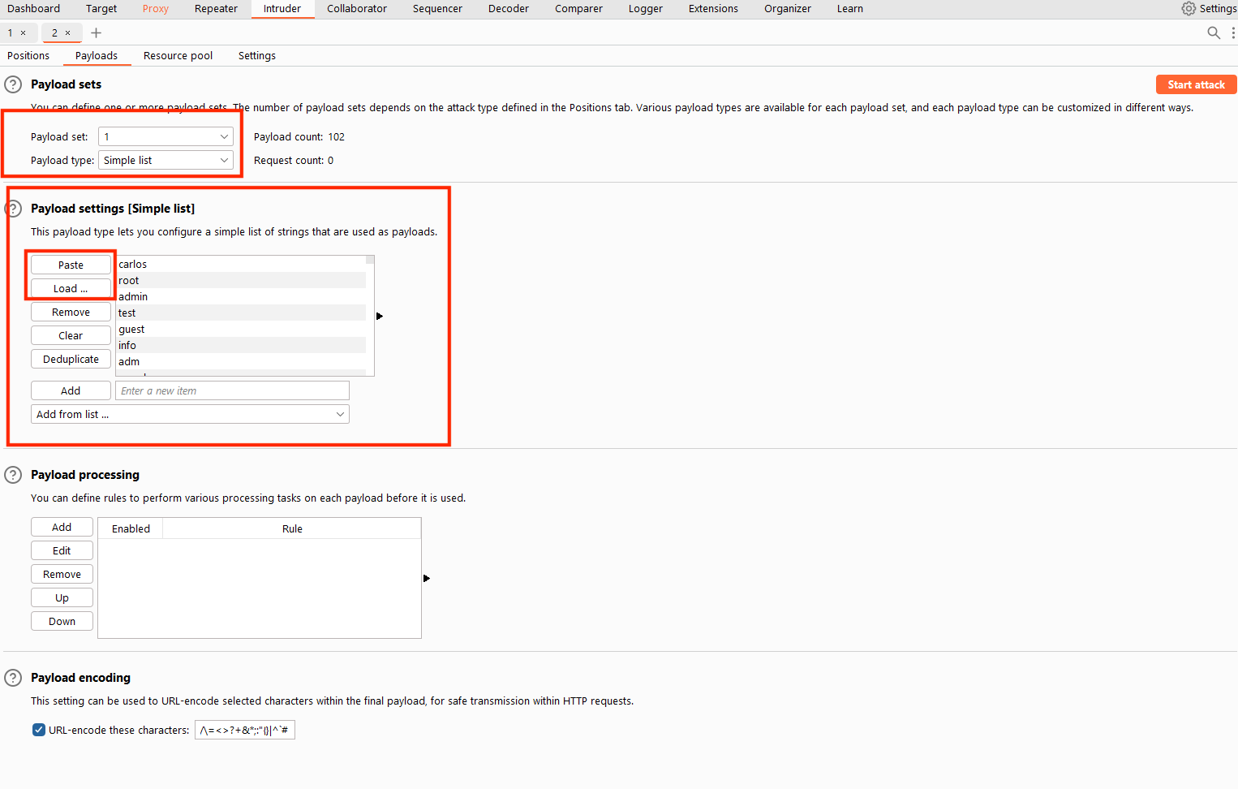This screenshot has height=789, width=1238.
Task: Click the Start attack button
Action: coord(1196,84)
